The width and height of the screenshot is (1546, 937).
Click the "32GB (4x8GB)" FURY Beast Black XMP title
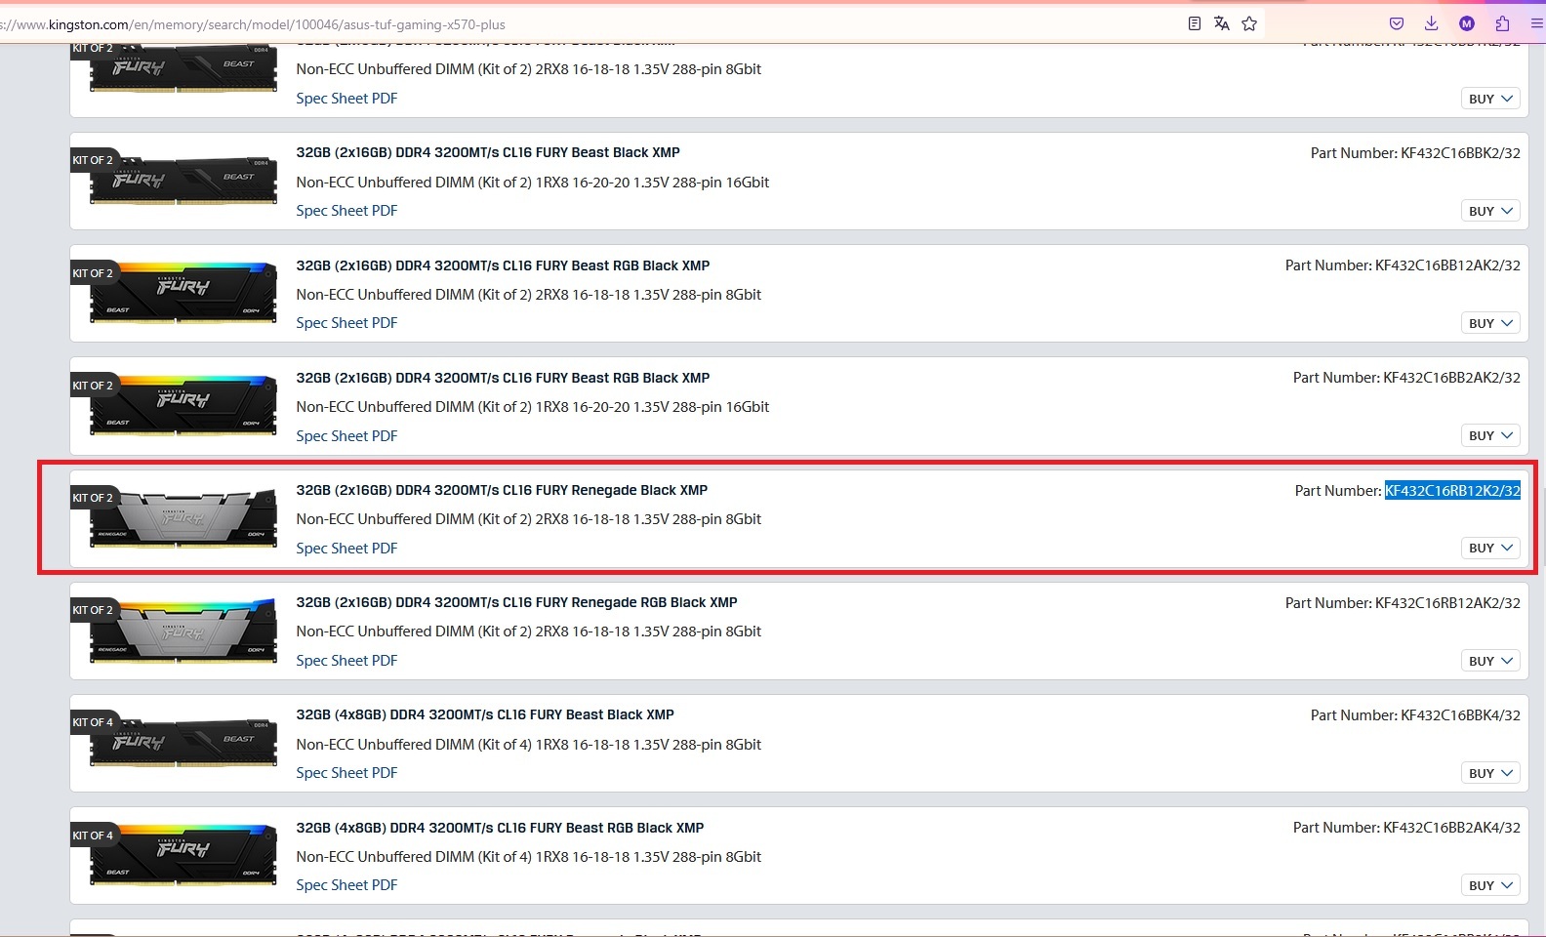click(x=485, y=714)
